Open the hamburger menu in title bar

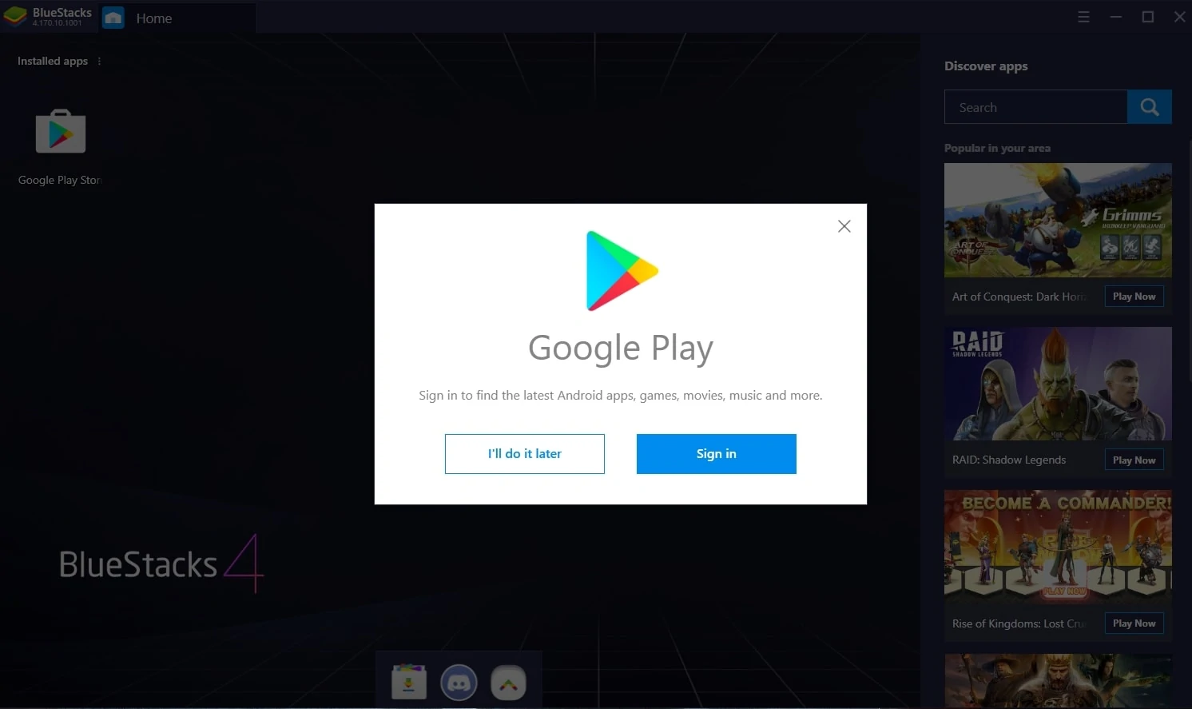[1083, 17]
